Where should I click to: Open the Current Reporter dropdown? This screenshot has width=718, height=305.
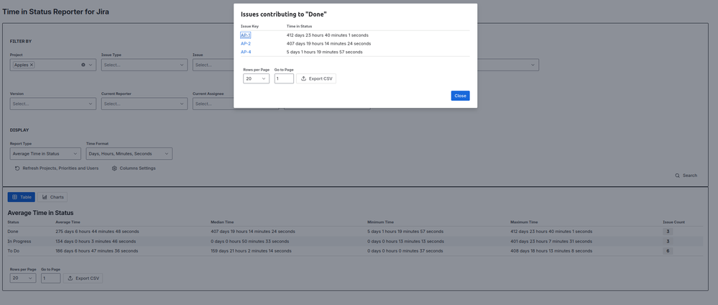click(x=144, y=104)
